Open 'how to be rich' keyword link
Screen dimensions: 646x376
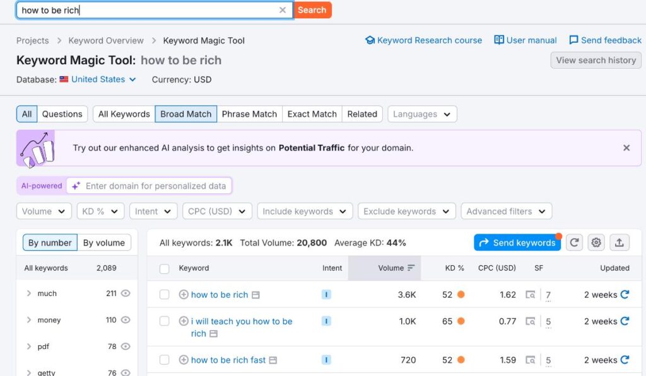[220, 295]
